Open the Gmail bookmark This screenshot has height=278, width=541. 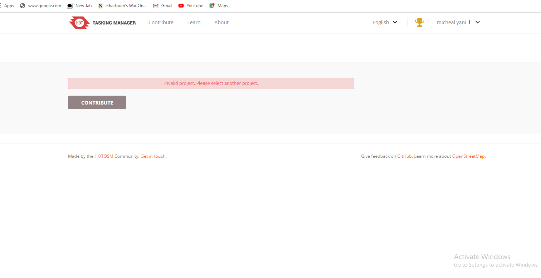pos(163,6)
